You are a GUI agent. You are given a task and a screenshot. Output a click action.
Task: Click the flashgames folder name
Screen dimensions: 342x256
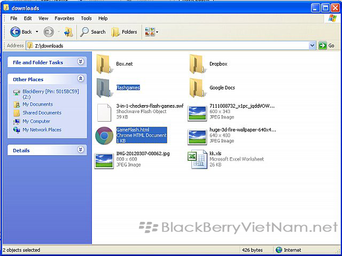tap(128, 87)
